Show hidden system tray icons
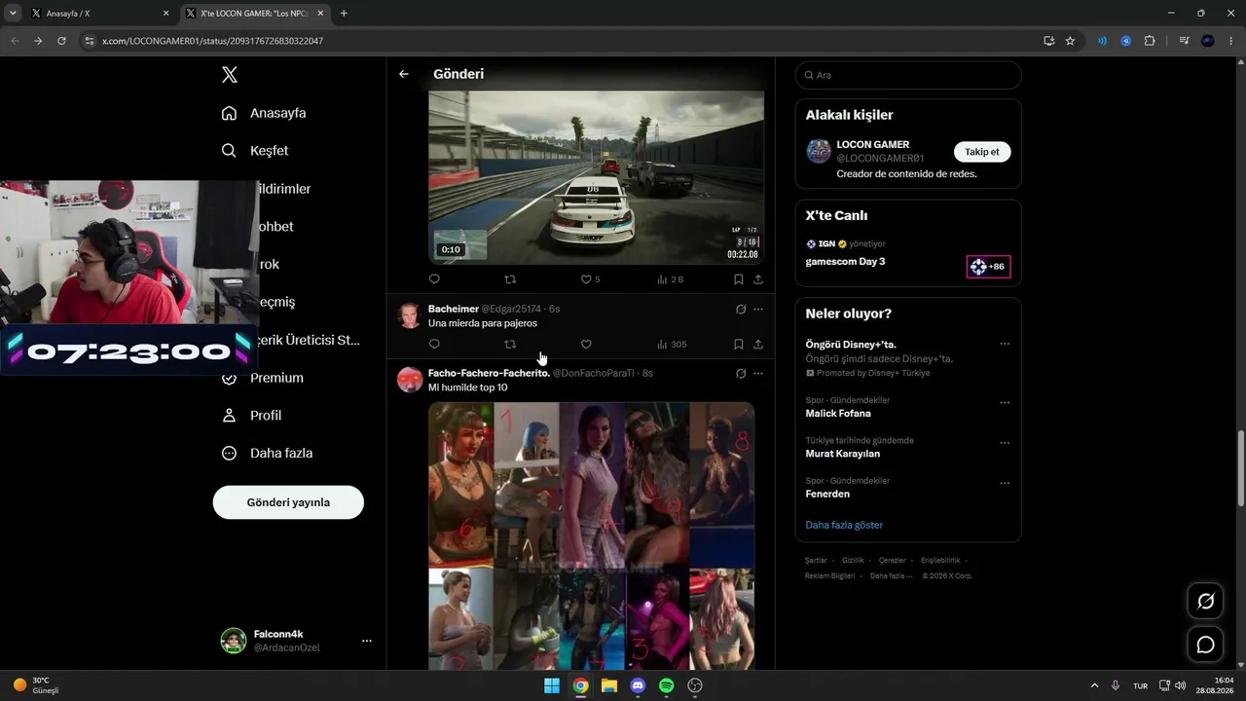This screenshot has width=1246, height=701. tap(1094, 685)
